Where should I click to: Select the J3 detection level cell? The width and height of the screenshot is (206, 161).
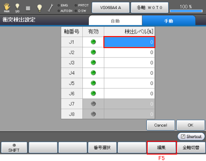tap(129, 63)
